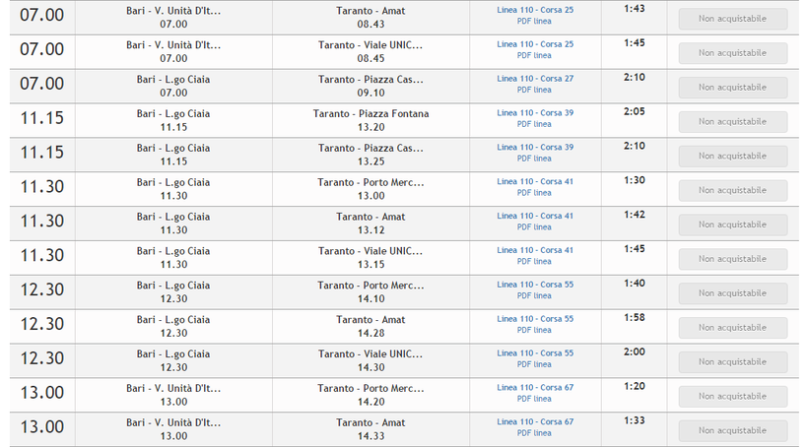808x447 pixels.
Task: Open PDF linea for 14.30 Viale UNIC arrival
Action: point(534,364)
